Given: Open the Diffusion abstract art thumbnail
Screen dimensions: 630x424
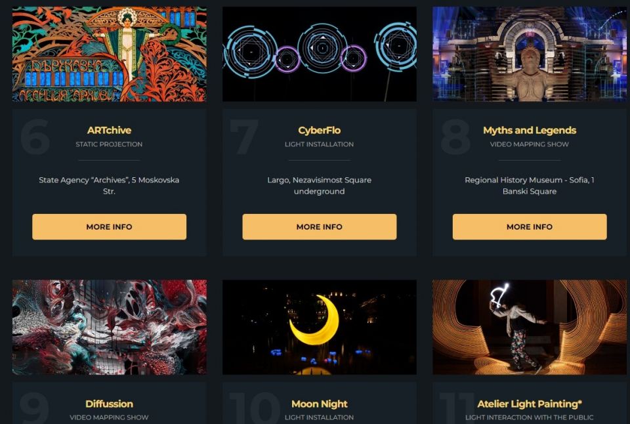Looking at the screenshot, I should point(110,327).
